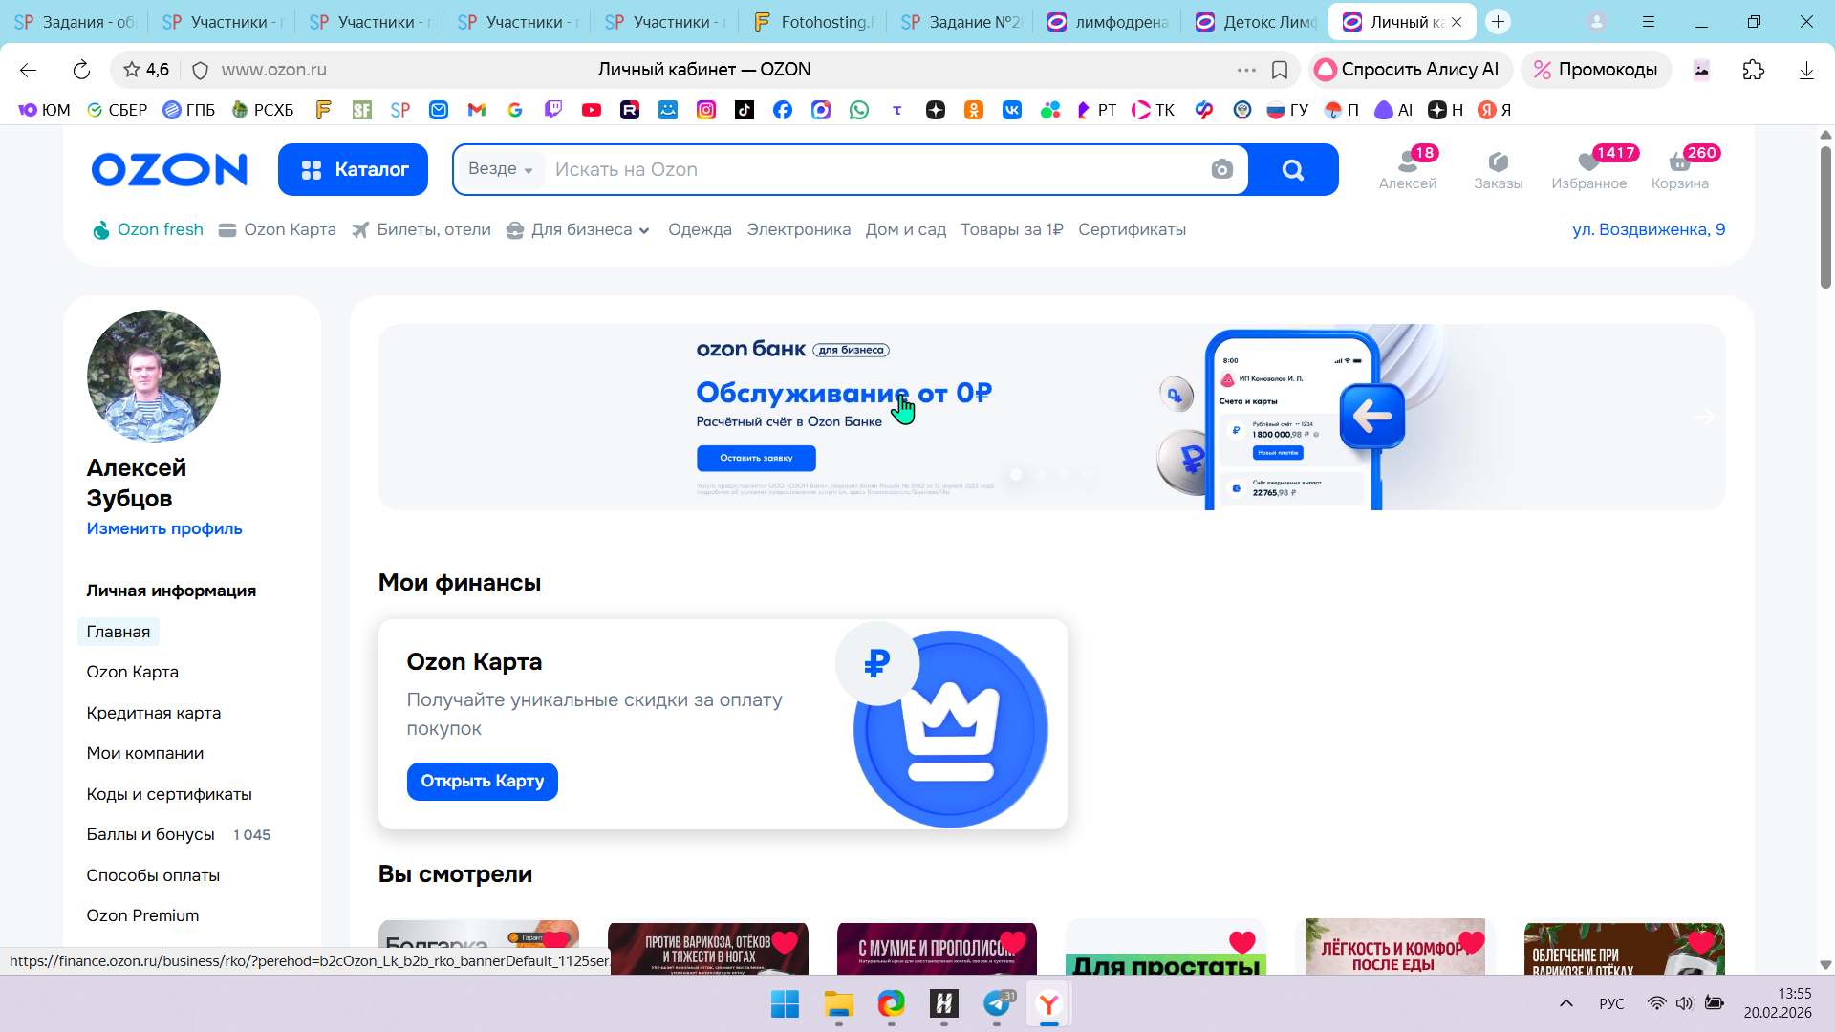This screenshot has width=1835, height=1032.
Task: Click the blue magnifier search button
Action: click(1292, 170)
